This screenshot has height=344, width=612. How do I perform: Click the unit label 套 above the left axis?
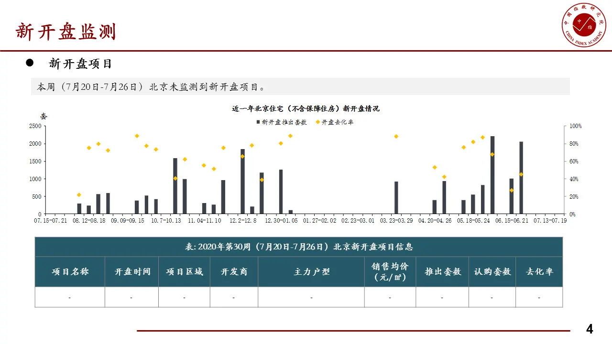[x=44, y=117]
